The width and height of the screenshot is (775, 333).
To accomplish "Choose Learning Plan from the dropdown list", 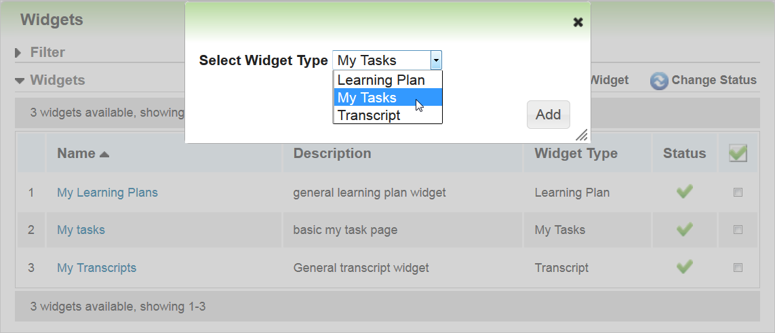I will pos(381,80).
